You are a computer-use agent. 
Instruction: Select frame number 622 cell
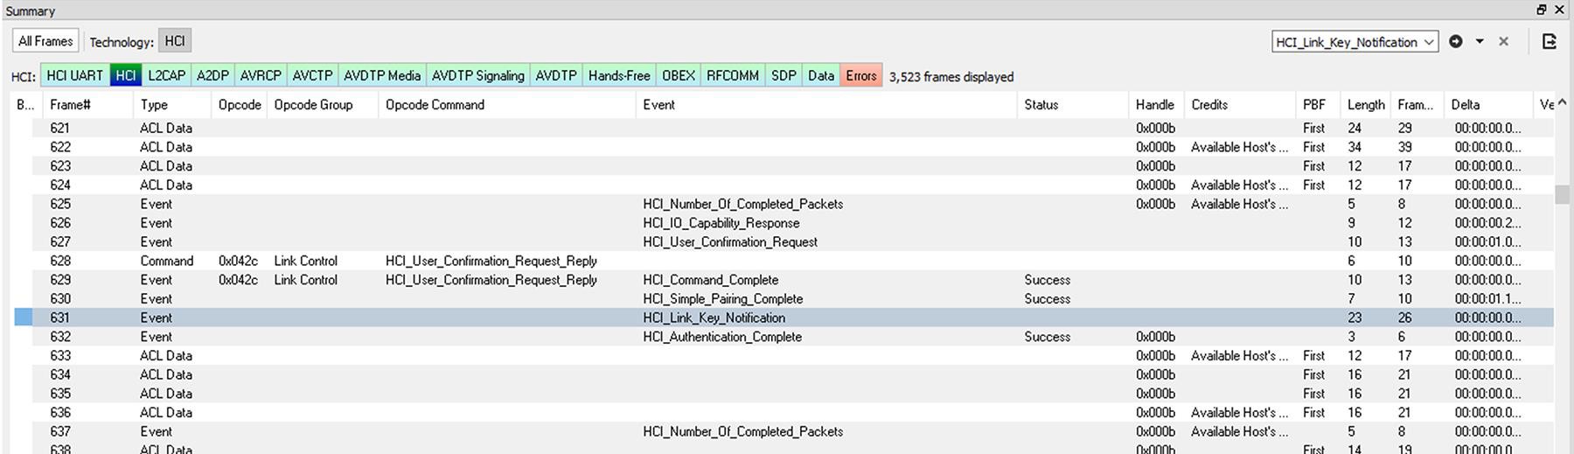[59, 147]
